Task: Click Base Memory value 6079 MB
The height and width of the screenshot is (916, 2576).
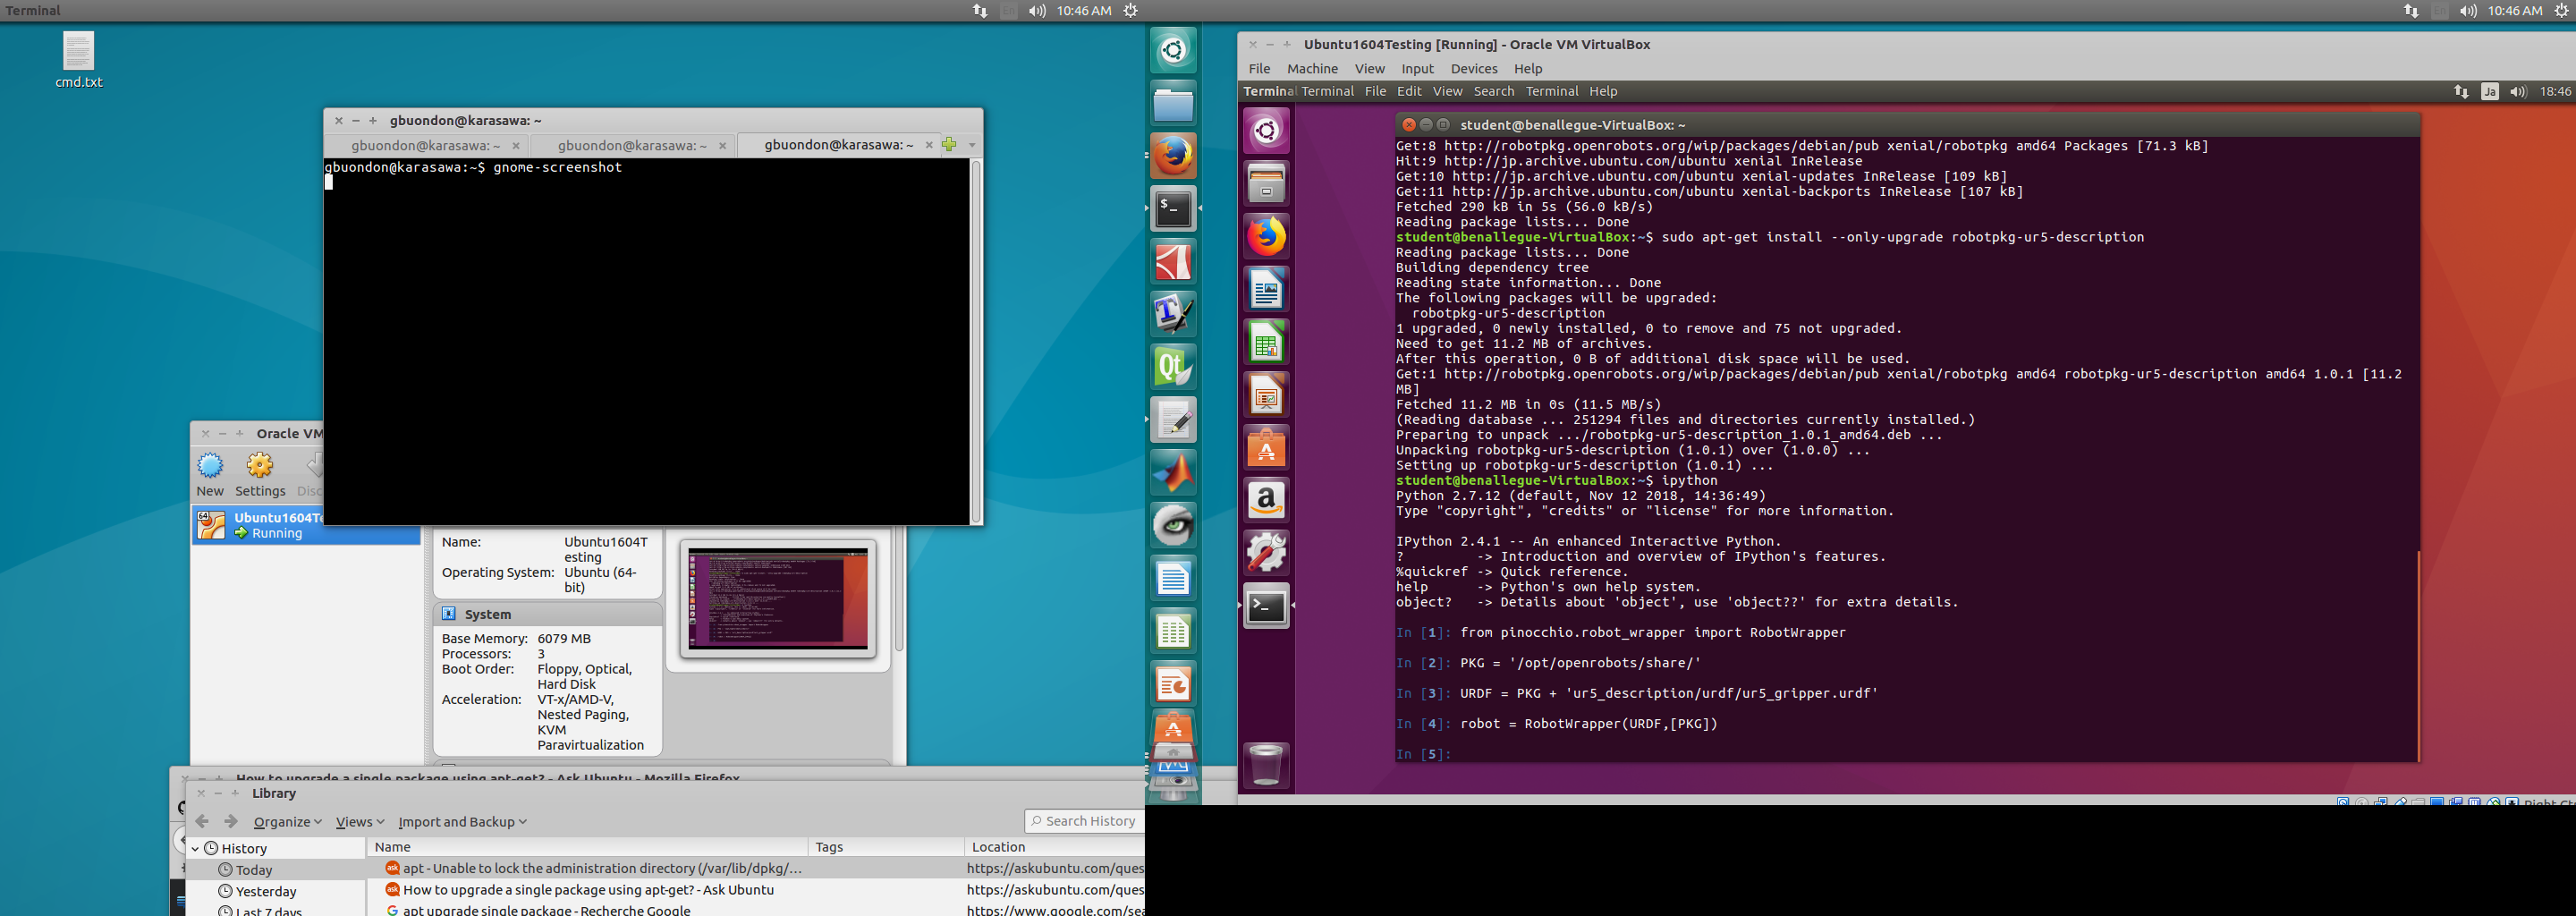Action: pos(564,638)
